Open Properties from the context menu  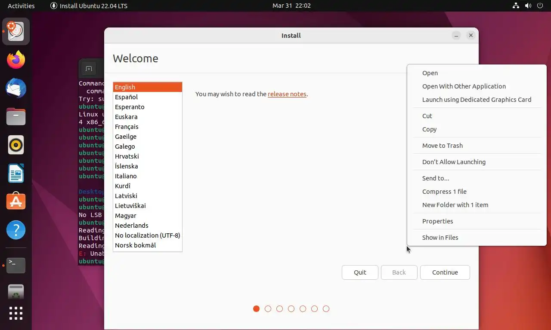pos(477,221)
